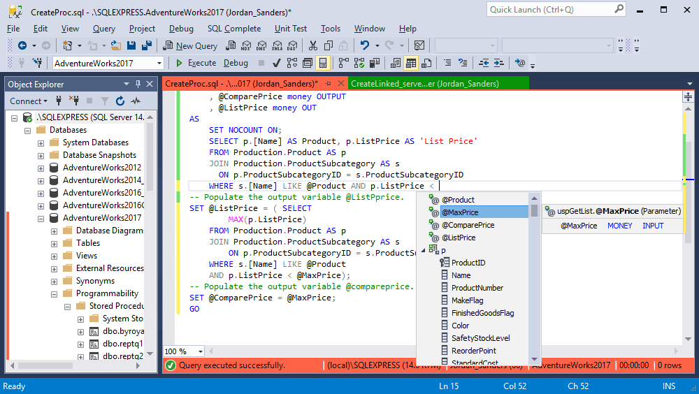Image resolution: width=699 pixels, height=394 pixels.
Task: Click Include Client Statistics icon
Action: (375, 63)
